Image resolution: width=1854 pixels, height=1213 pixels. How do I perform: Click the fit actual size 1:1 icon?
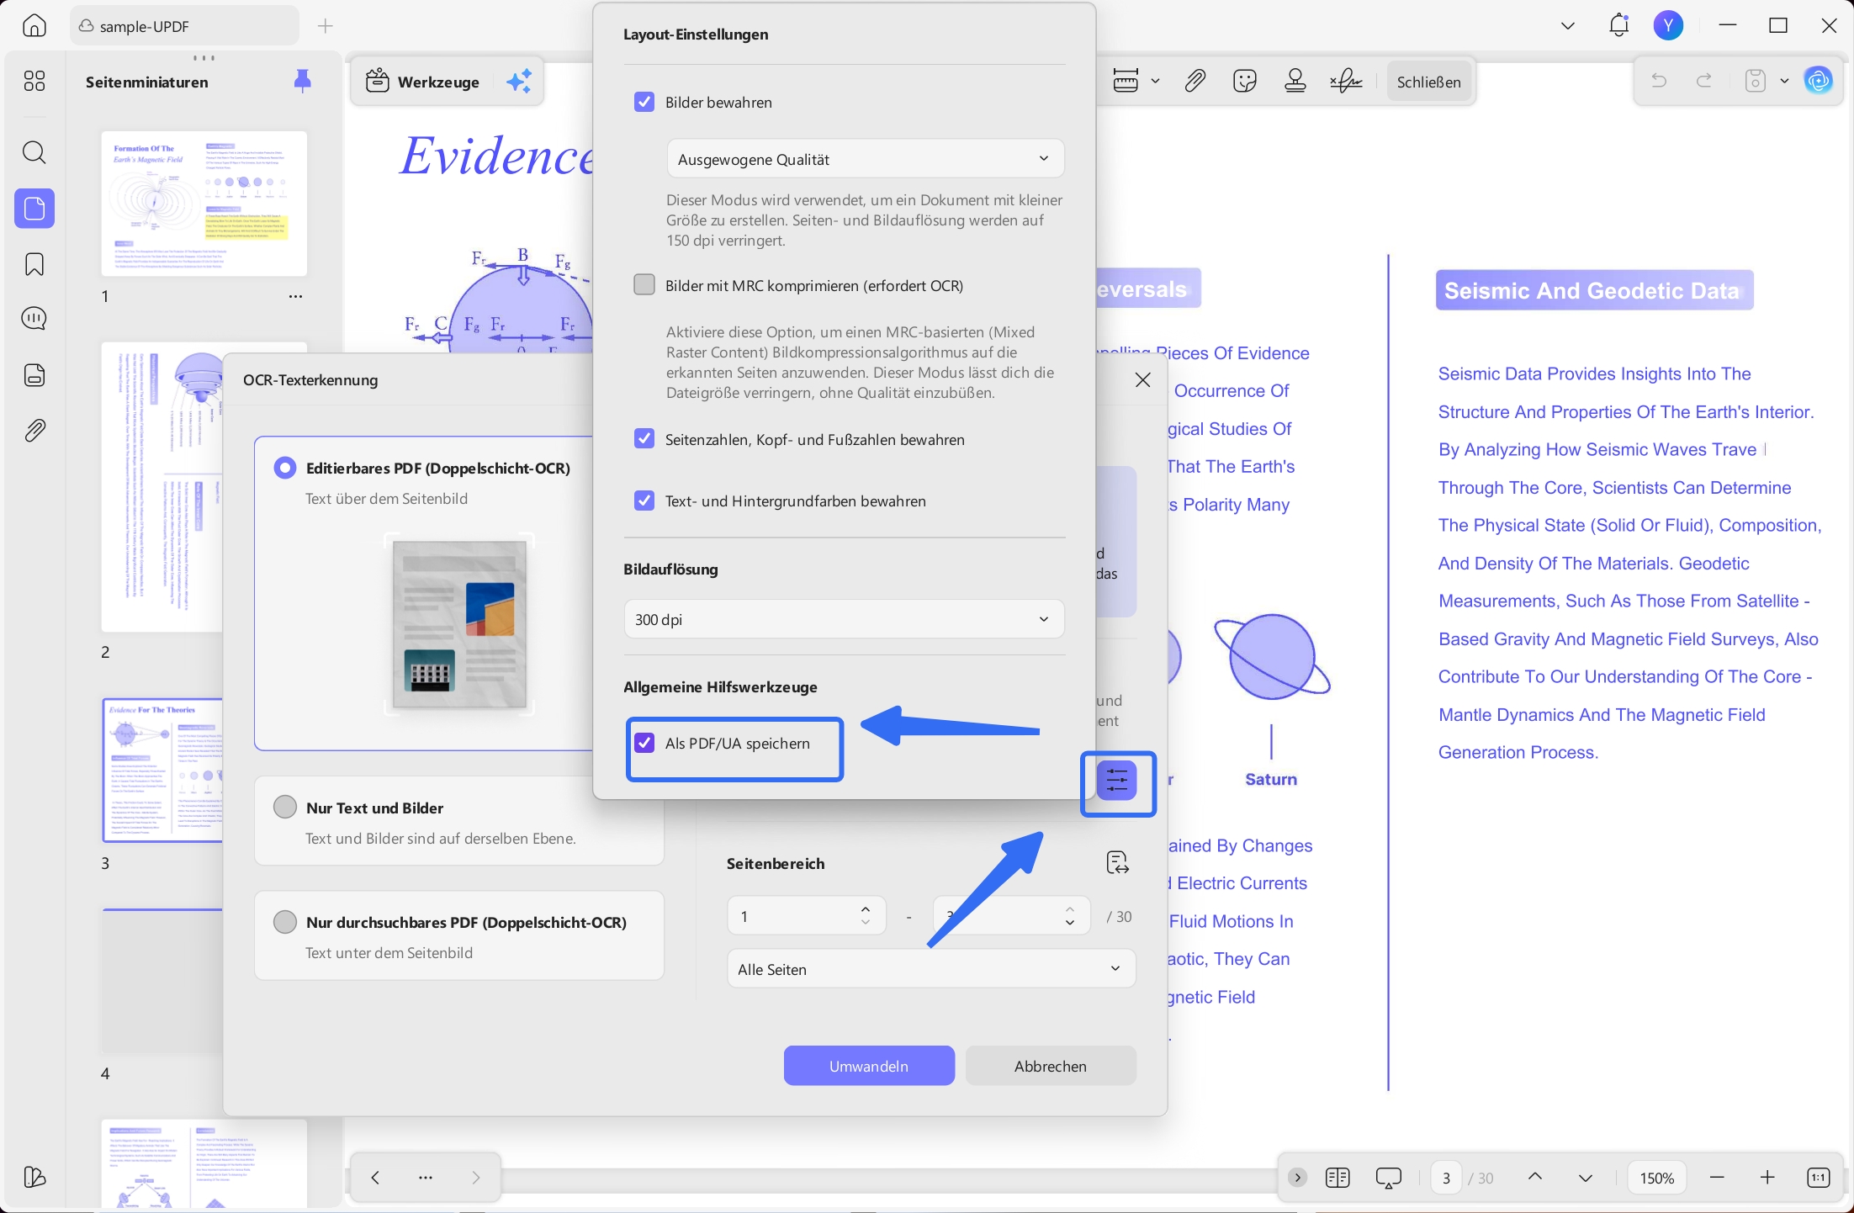pyautogui.click(x=1818, y=1178)
